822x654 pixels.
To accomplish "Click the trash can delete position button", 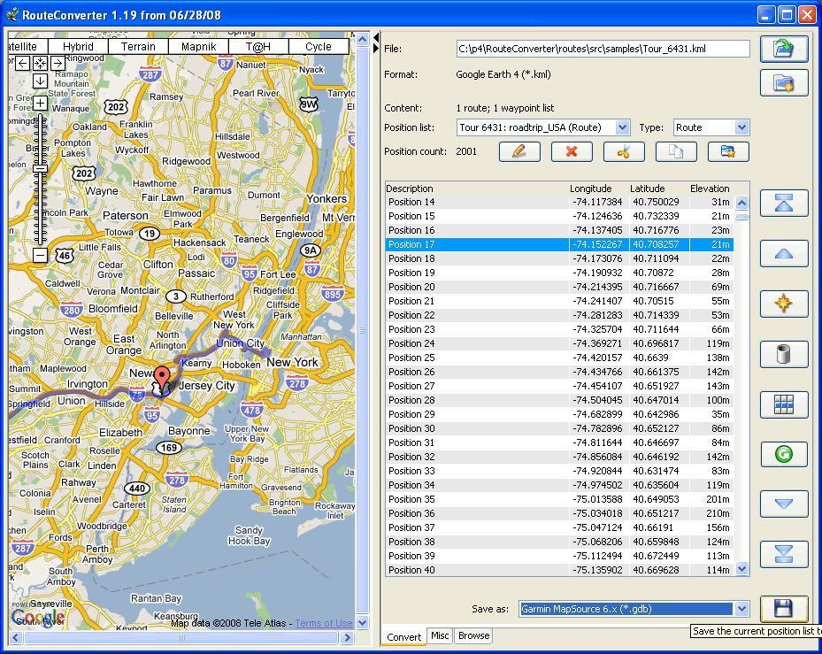I will 784,354.
